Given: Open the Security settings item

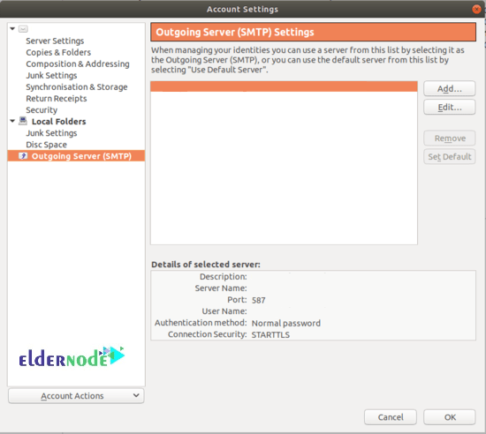Looking at the screenshot, I should 42,109.
